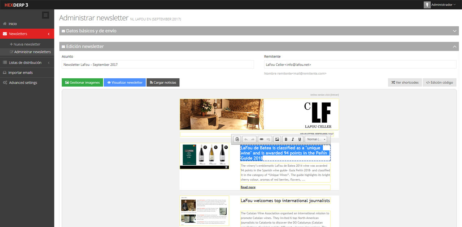The width and height of the screenshot is (462, 227).
Task: Click the stone cellar header photo
Action: [222, 114]
